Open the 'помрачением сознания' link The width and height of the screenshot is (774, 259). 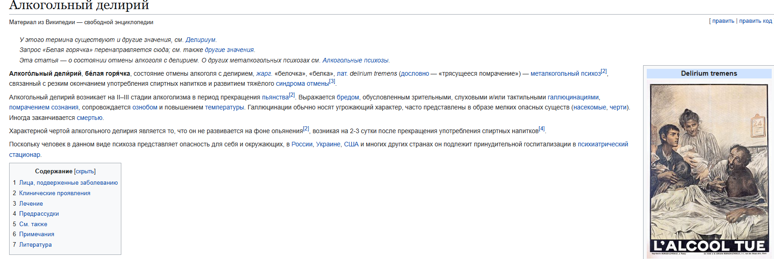tap(44, 108)
